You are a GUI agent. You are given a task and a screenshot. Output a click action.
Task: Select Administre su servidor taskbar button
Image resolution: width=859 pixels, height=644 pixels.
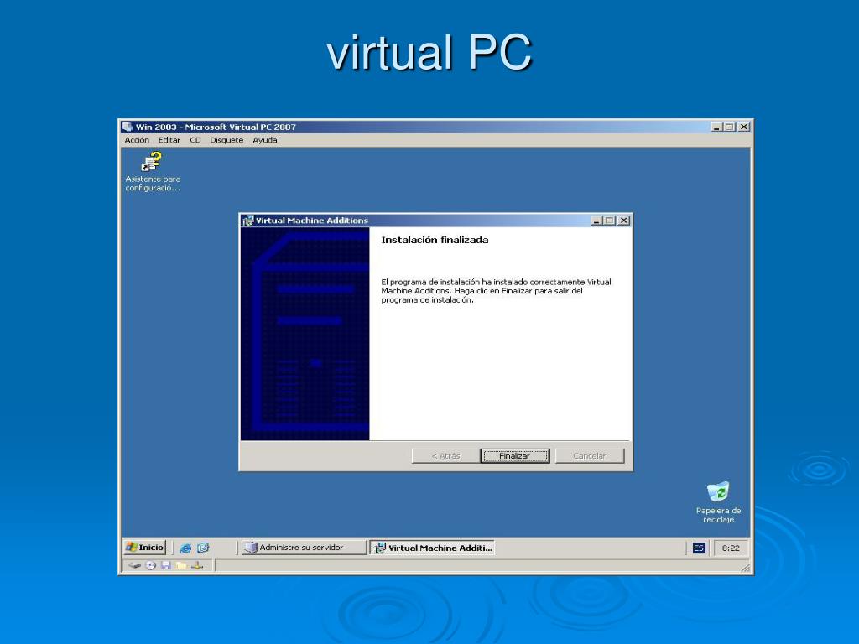point(304,547)
